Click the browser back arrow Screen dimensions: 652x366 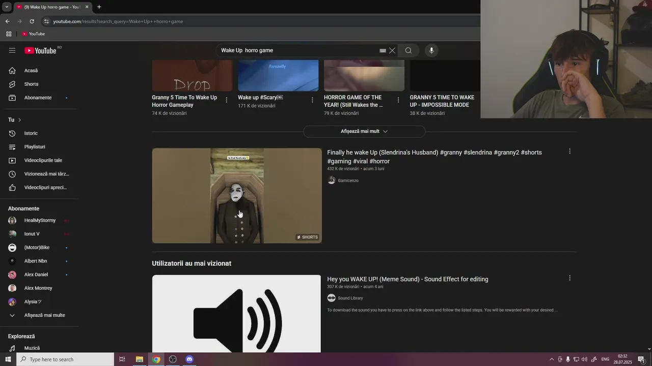[x=7, y=21]
